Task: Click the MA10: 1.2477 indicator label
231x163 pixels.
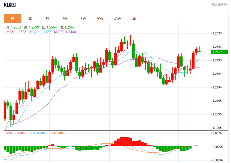Action: coord(40,32)
